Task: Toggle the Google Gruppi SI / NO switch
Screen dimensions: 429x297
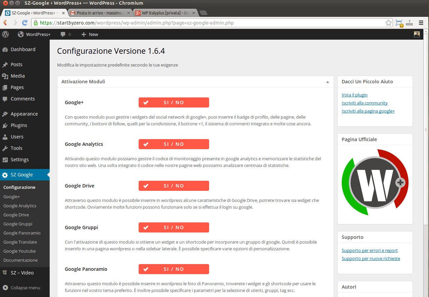Action: point(174,227)
